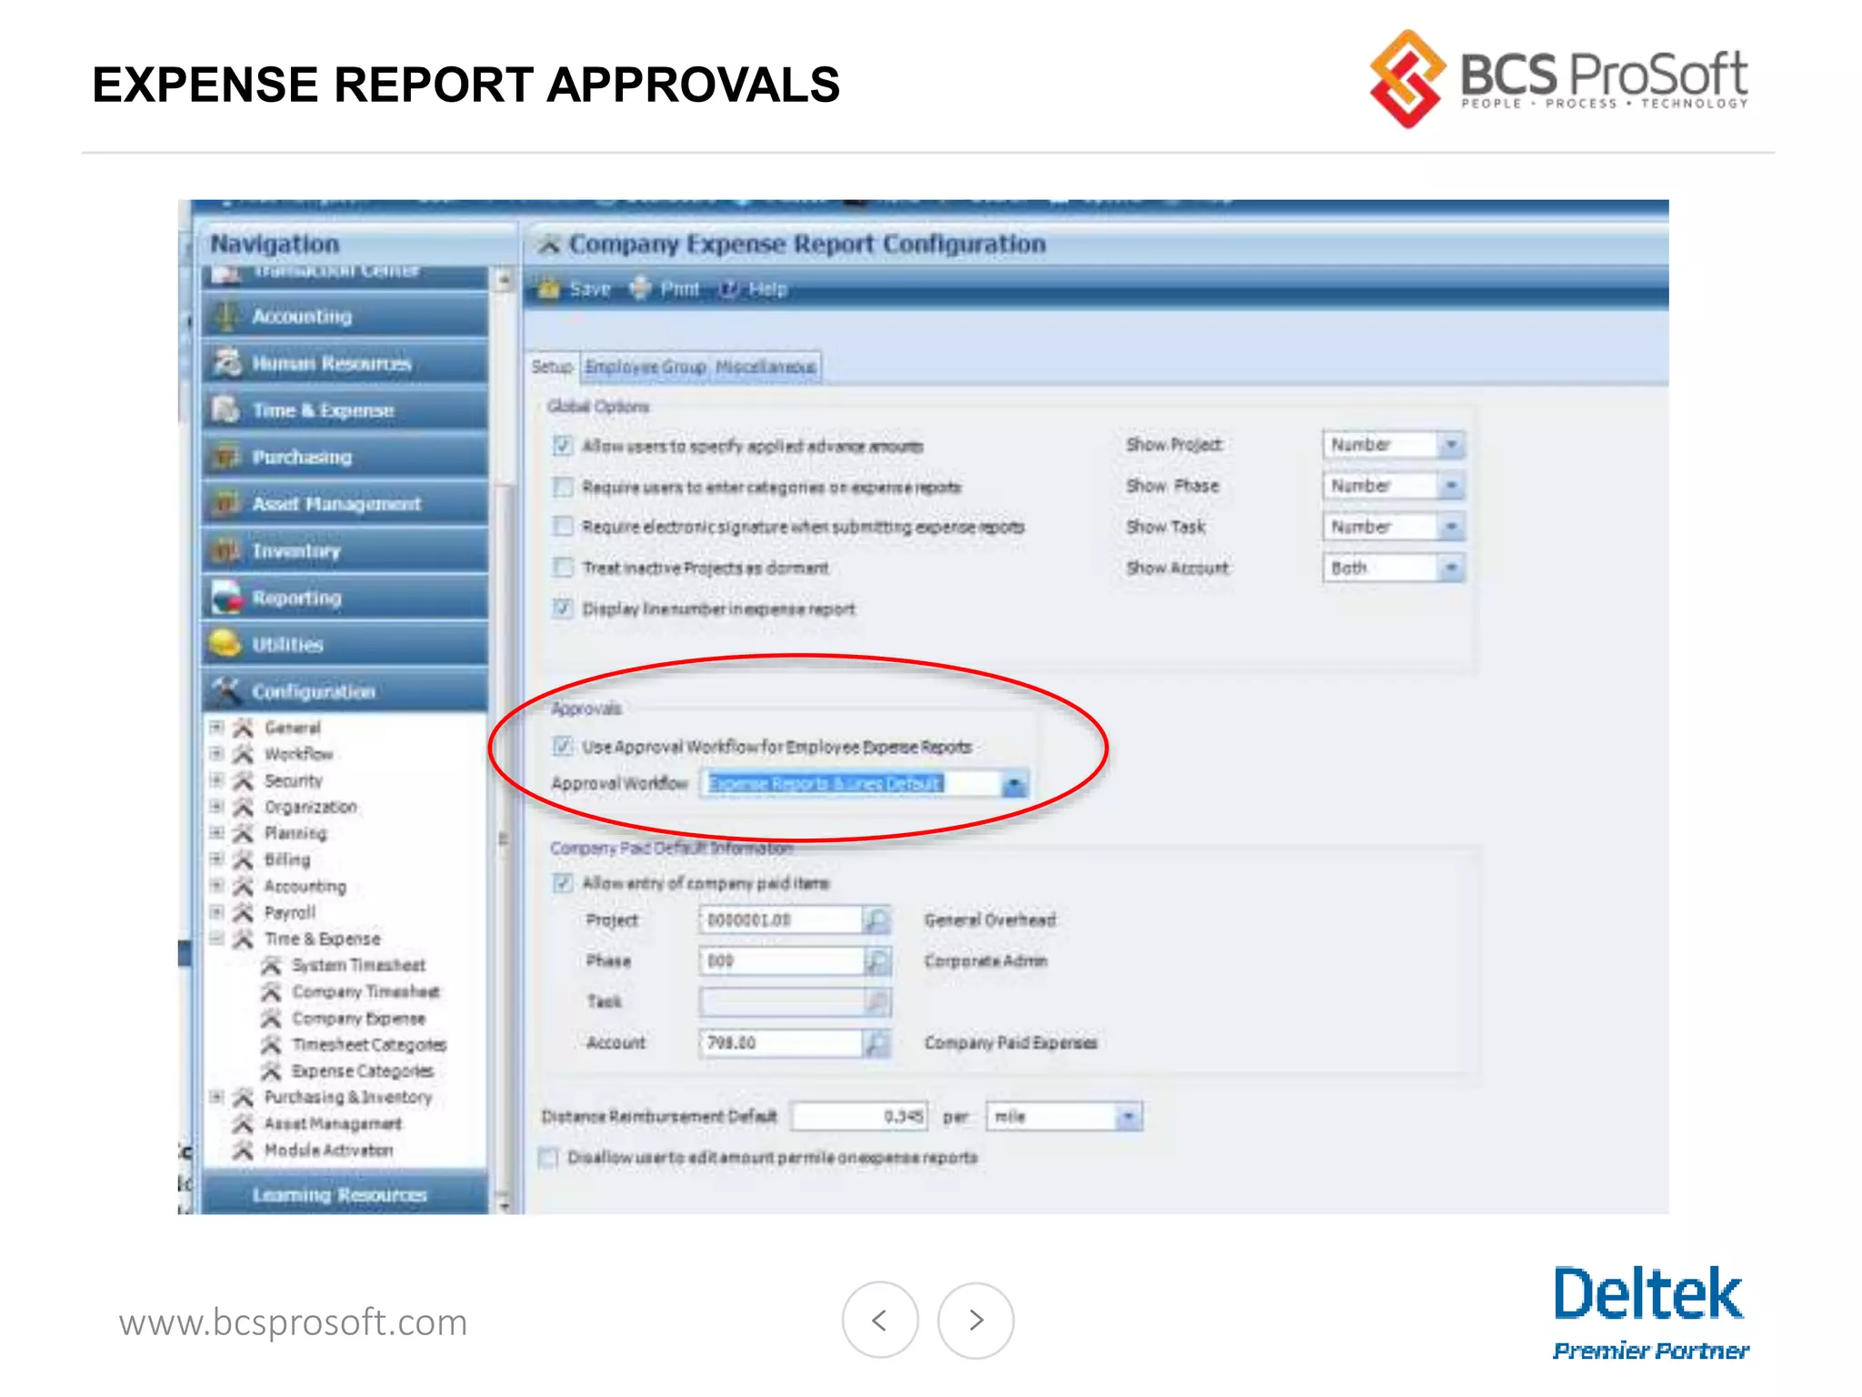Image resolution: width=1862 pixels, height=1397 pixels.
Task: Open the Utilities navigation section
Action: (x=345, y=645)
